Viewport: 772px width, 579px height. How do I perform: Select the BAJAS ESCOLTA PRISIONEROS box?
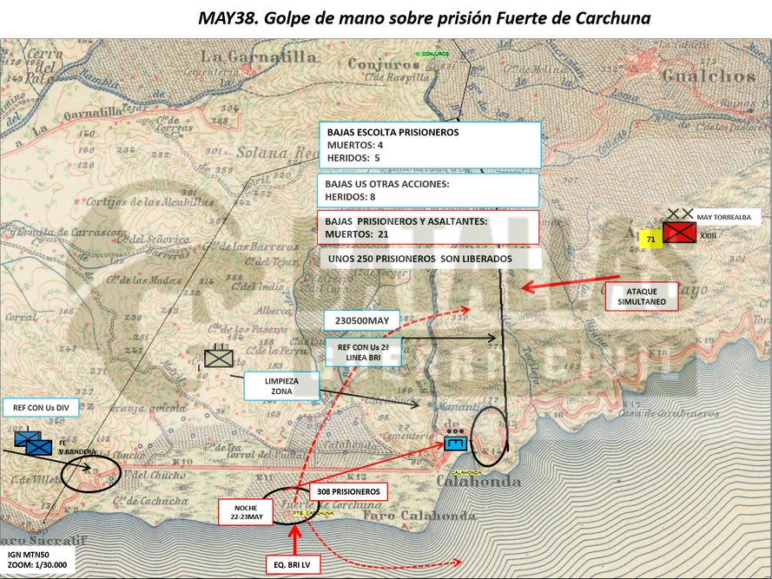(x=430, y=145)
